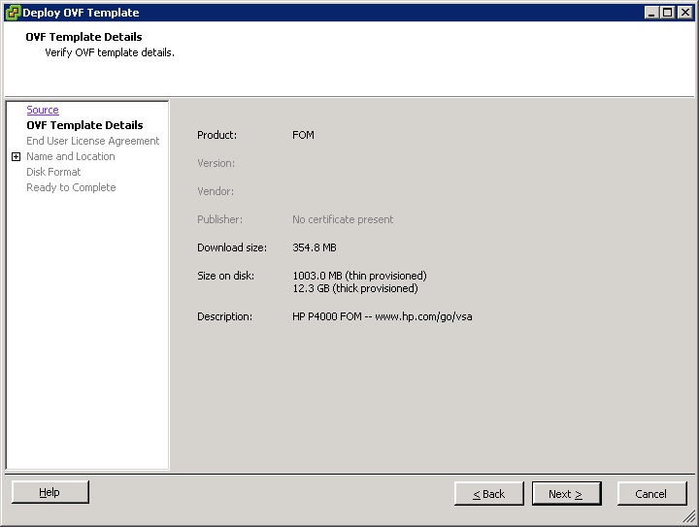
Task: Click the product value FOM
Action: click(x=303, y=135)
